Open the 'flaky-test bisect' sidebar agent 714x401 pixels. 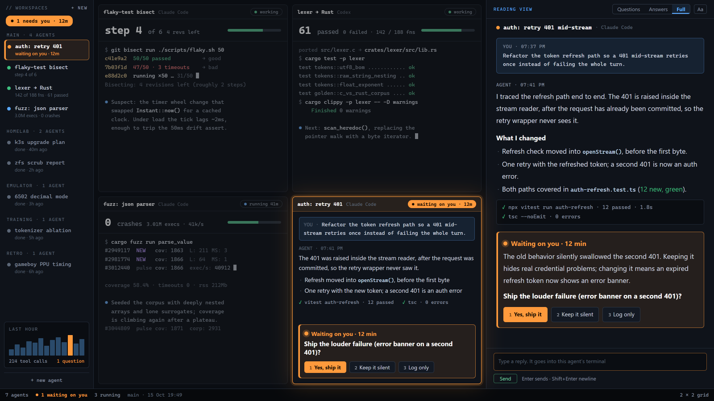coord(47,70)
